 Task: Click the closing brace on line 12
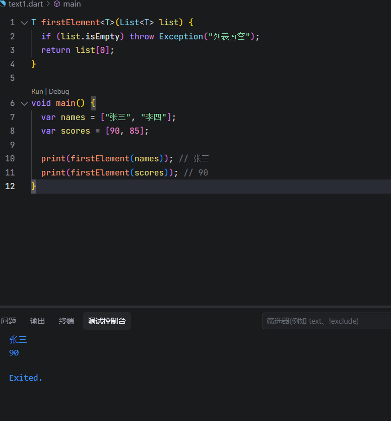(x=34, y=186)
